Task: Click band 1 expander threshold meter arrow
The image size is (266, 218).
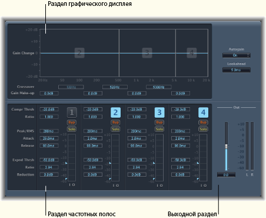Action: (66, 163)
